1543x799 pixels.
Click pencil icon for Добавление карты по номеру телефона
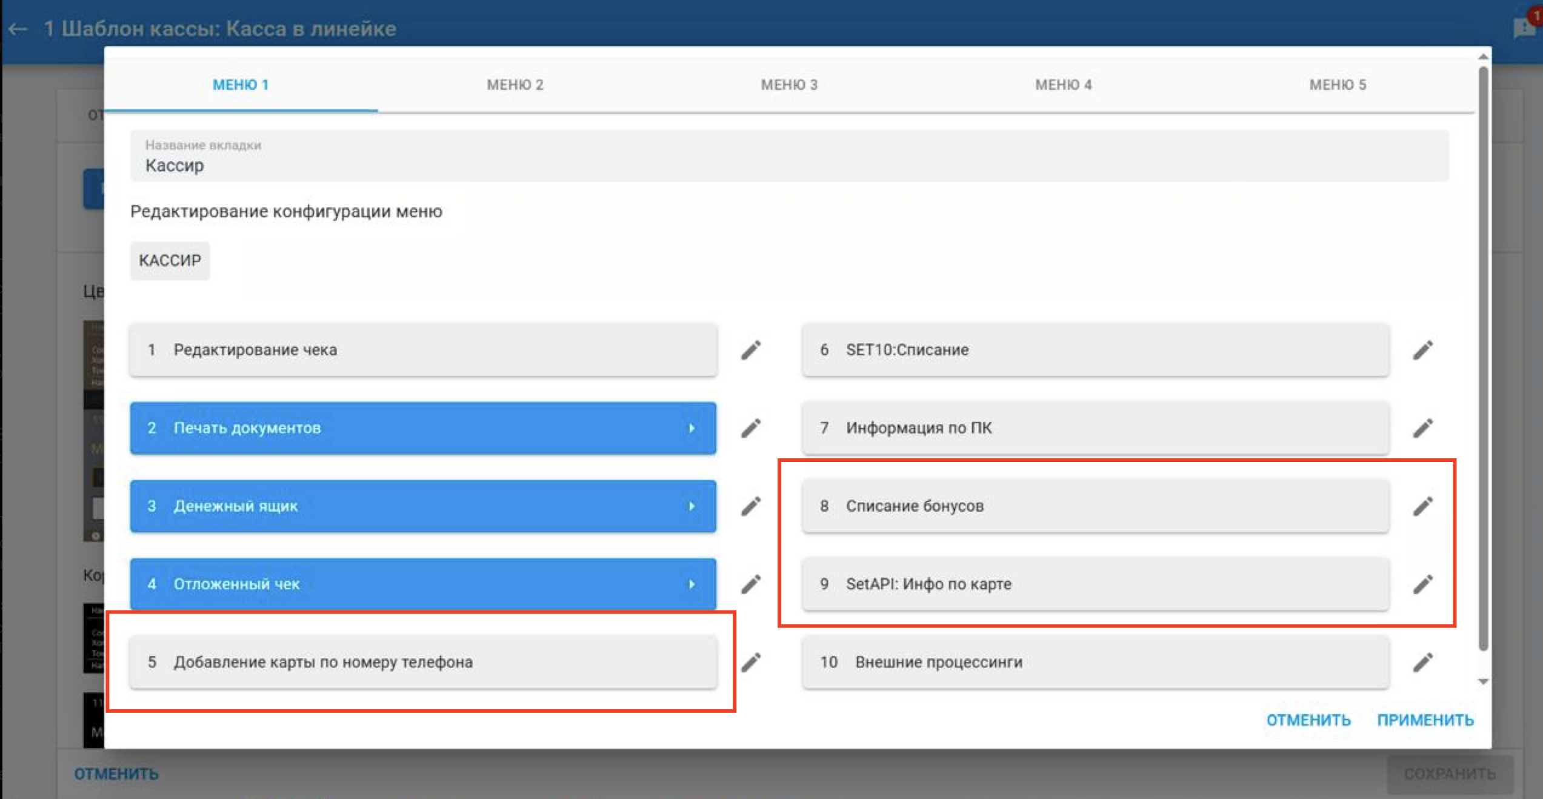(751, 662)
